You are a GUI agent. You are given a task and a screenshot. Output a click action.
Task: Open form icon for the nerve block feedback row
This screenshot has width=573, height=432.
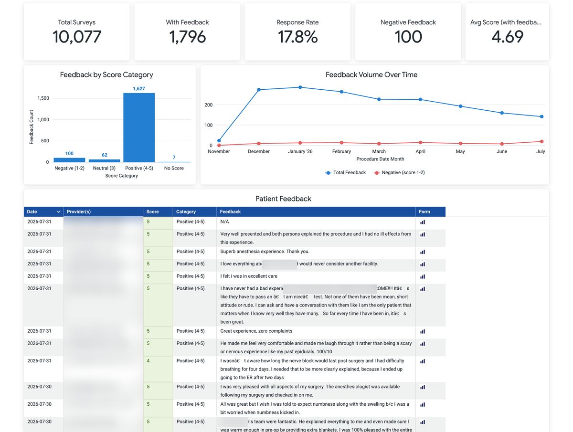coord(423,361)
